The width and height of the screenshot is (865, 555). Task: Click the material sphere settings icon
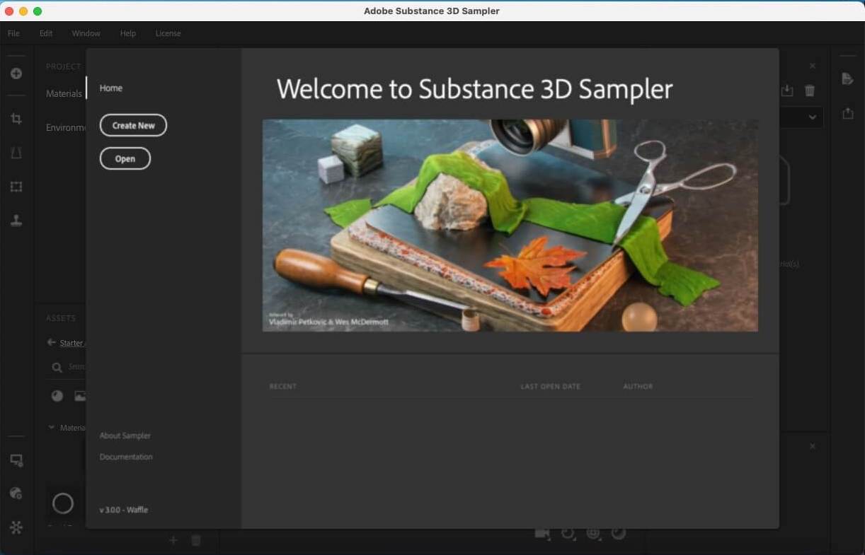coord(16,493)
